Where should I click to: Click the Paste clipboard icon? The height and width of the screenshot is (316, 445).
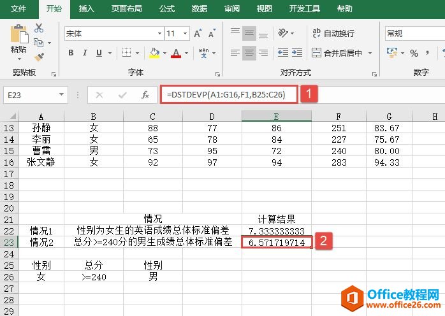click(19, 38)
